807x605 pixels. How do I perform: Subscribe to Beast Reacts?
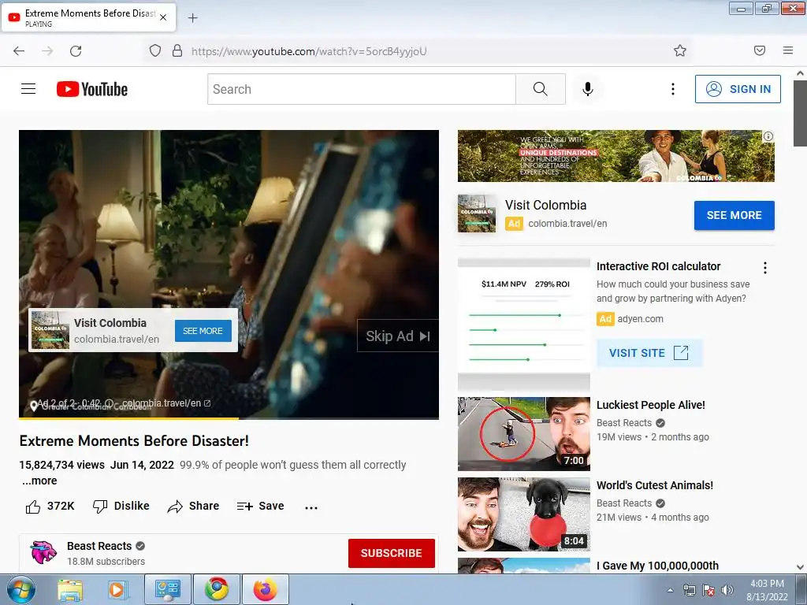tap(391, 553)
